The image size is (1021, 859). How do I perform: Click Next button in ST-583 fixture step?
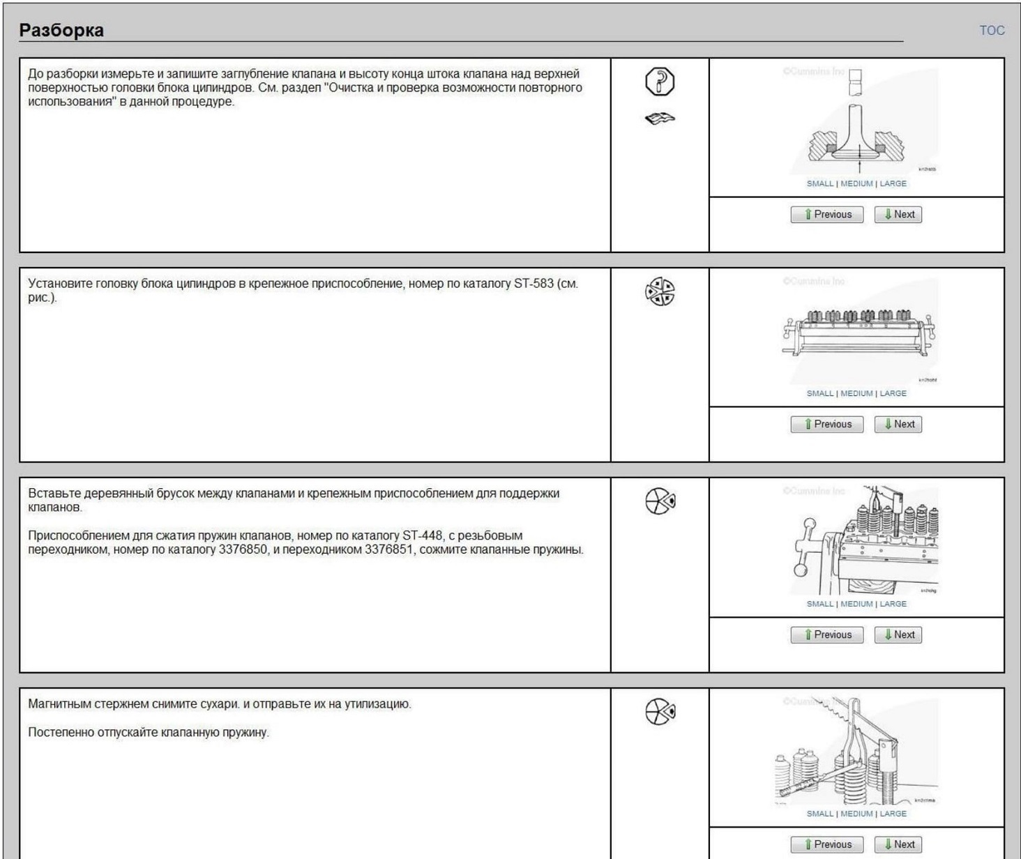898,425
